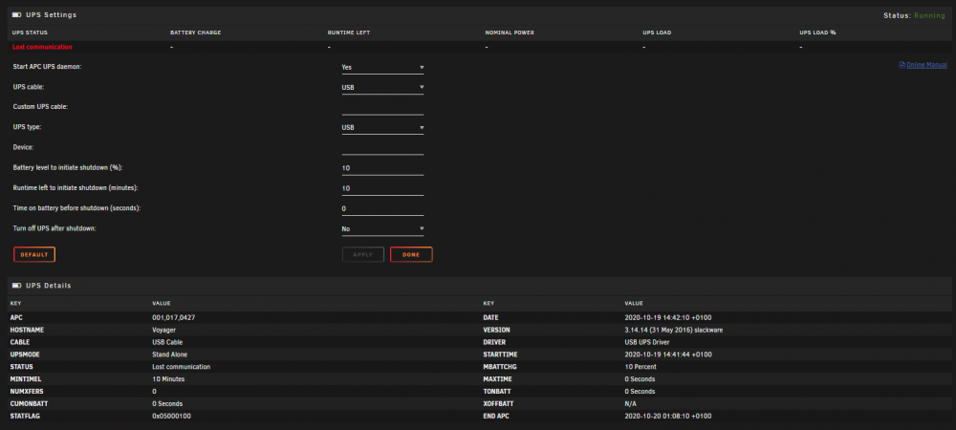Click the CUMONBATT value 0 Seconds
956x430 pixels.
click(167, 404)
